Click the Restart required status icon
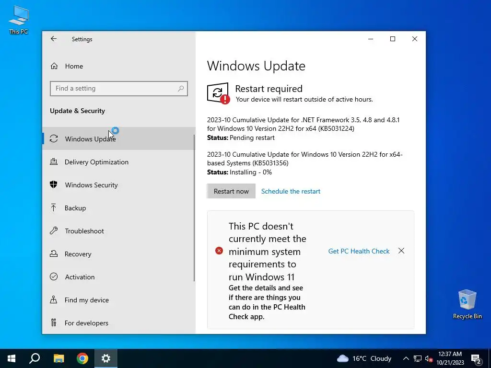491x368 pixels. tap(218, 93)
